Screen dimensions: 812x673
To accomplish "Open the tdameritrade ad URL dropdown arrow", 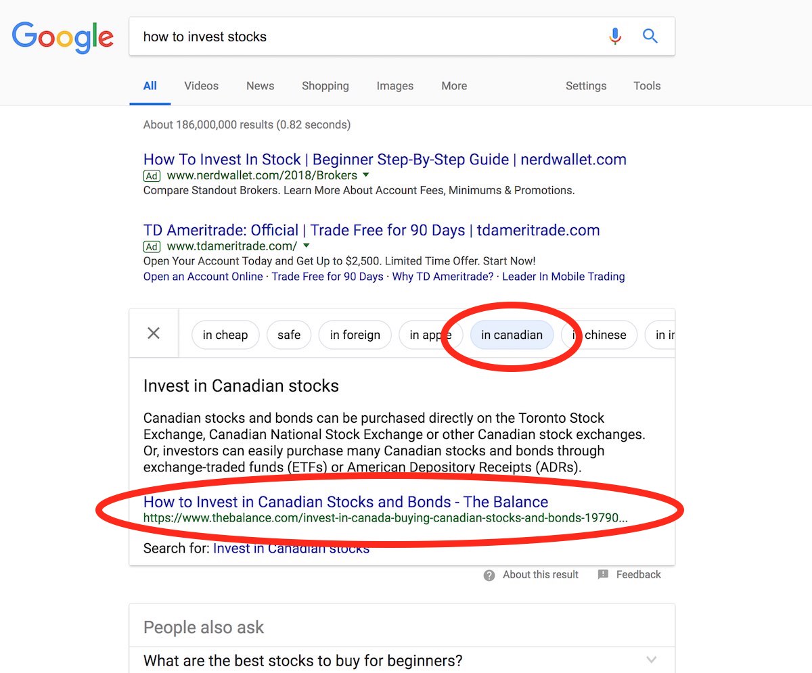I will point(307,246).
